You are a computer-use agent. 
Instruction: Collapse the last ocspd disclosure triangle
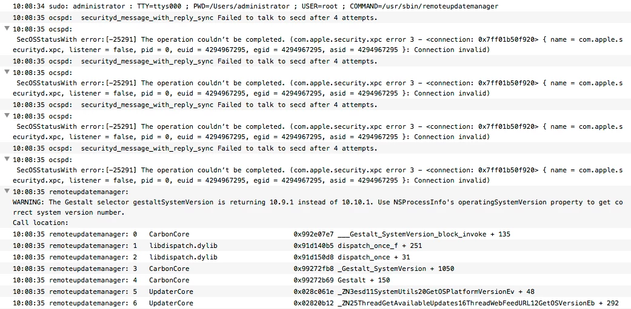click(x=7, y=159)
